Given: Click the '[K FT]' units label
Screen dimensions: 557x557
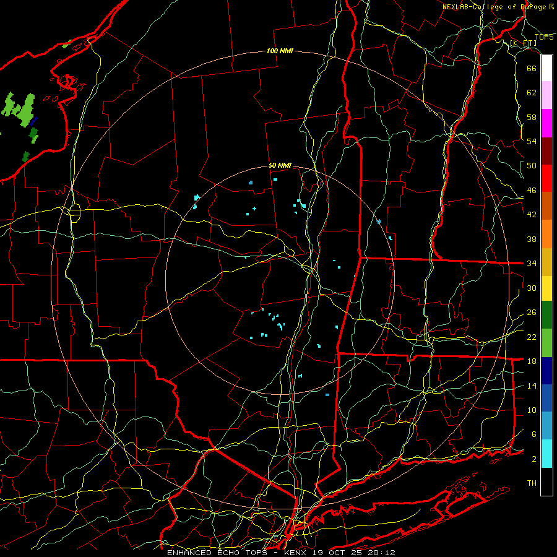Looking at the screenshot, I should click(523, 43).
